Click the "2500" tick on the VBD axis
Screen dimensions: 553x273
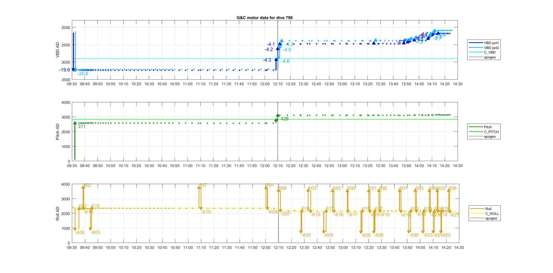66,45
